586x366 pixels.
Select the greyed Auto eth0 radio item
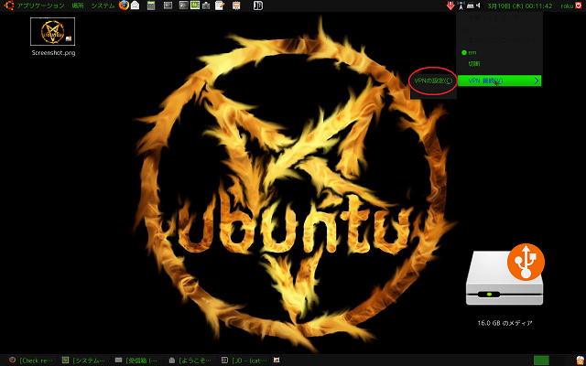coord(499,28)
